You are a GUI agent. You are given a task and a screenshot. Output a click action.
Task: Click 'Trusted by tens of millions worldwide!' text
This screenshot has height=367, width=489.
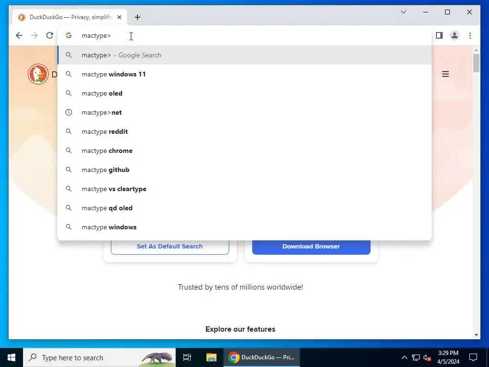[x=241, y=287]
